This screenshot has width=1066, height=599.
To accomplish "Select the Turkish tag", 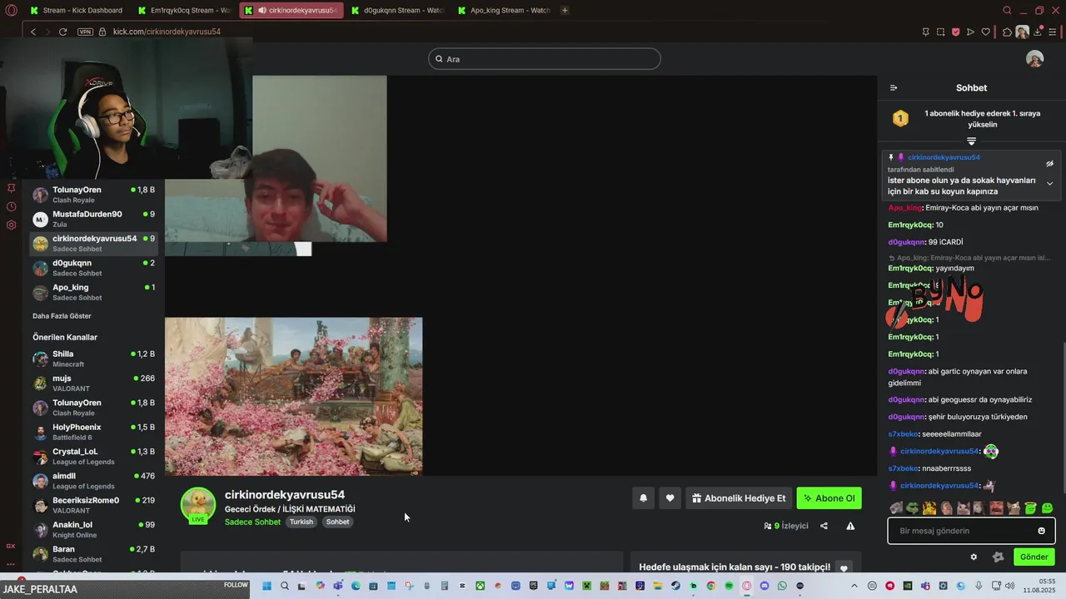I will (x=301, y=522).
